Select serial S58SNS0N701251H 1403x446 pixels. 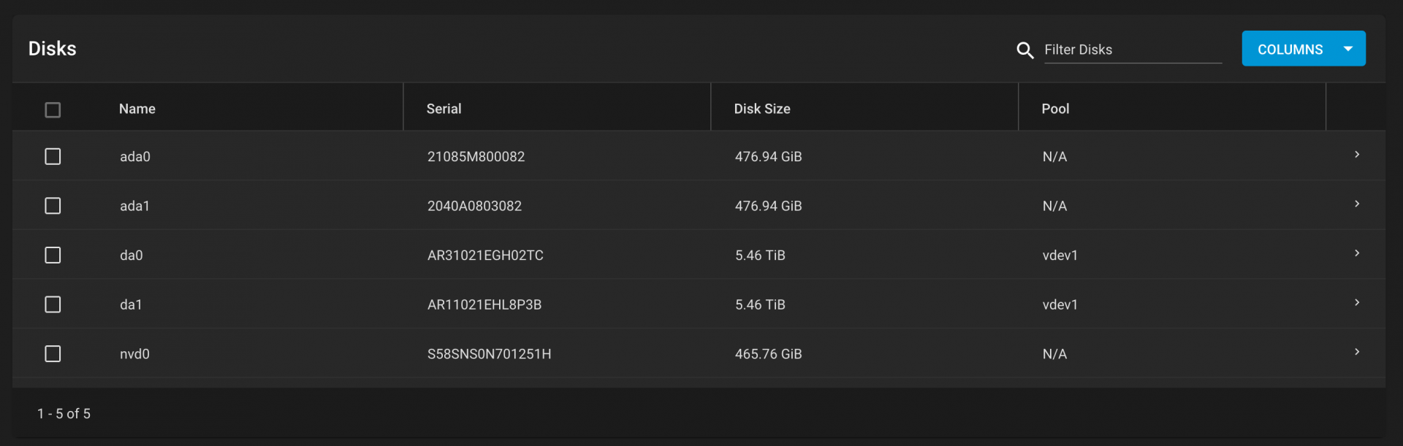[x=489, y=354]
